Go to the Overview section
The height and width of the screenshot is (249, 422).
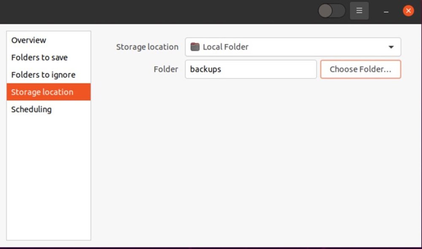[29, 40]
